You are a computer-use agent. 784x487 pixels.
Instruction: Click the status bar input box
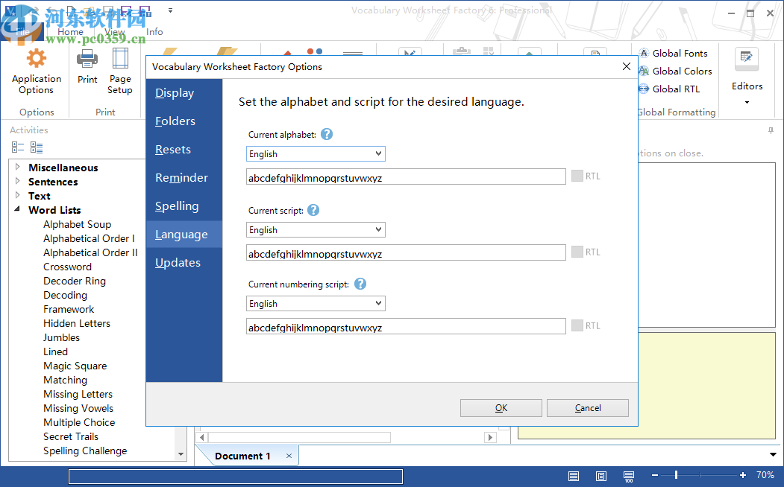[236, 477]
